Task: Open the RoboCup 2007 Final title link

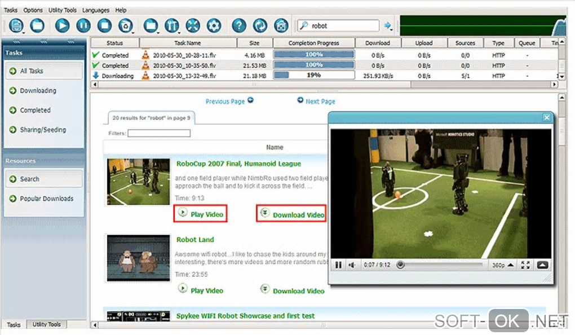Action: 238,164
